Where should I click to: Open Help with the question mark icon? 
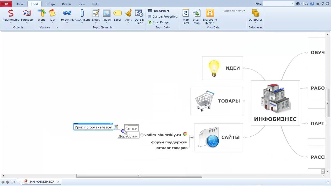click(x=312, y=4)
